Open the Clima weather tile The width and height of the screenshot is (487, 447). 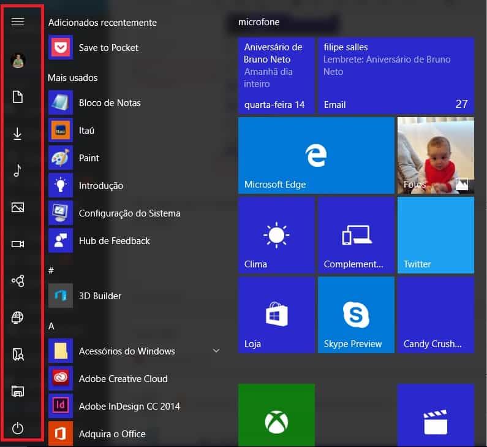point(276,235)
